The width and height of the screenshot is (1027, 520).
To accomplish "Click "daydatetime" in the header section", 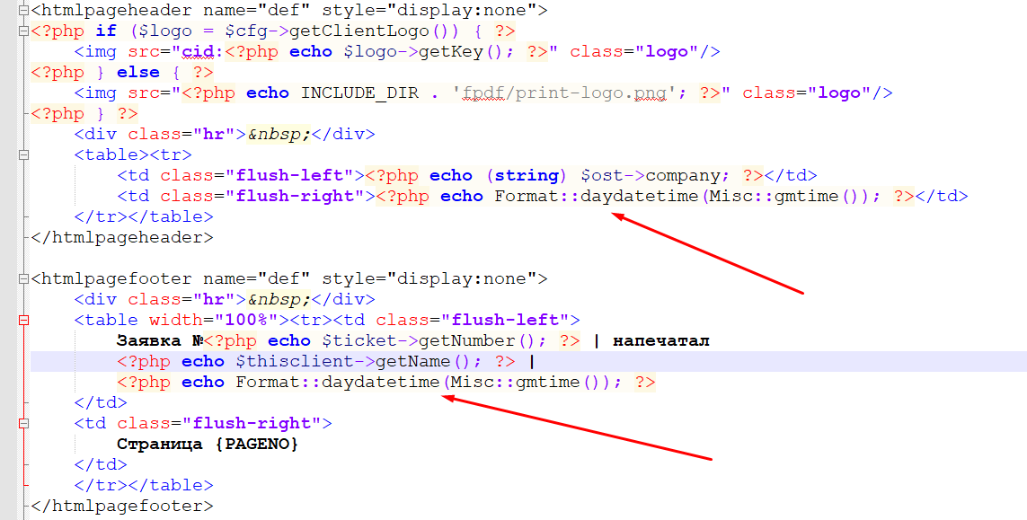I will pos(639,196).
